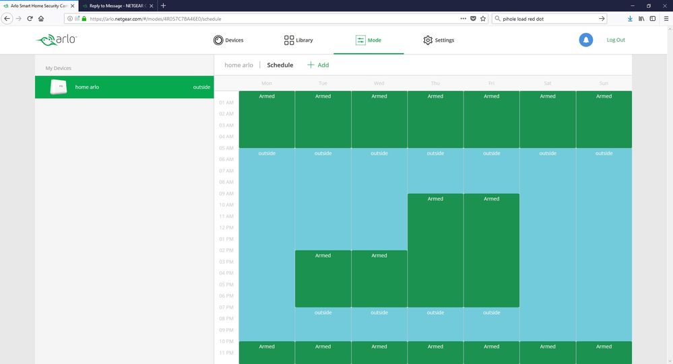This screenshot has height=364, width=673.
Task: Toggle the browser sidebar icon
Action: (x=652, y=18)
